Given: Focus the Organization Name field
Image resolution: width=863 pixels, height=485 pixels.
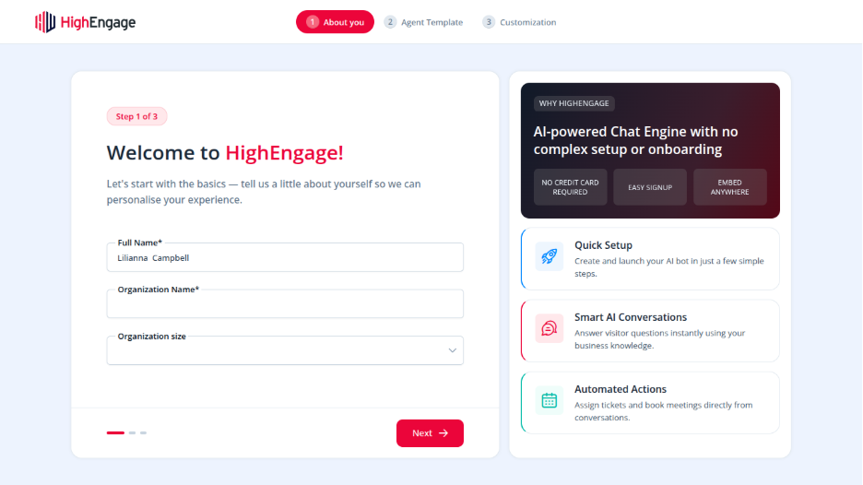Looking at the screenshot, I should click(285, 304).
